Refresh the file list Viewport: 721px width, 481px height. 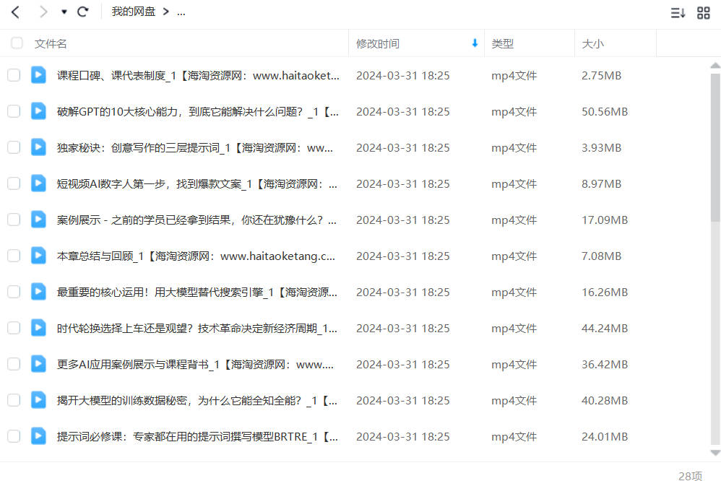(83, 12)
